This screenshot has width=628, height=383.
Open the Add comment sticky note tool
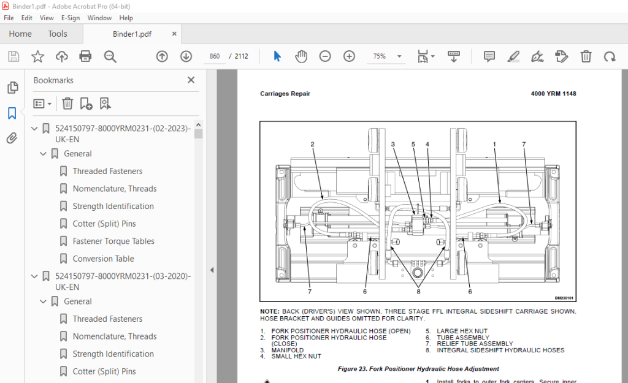[x=489, y=56]
